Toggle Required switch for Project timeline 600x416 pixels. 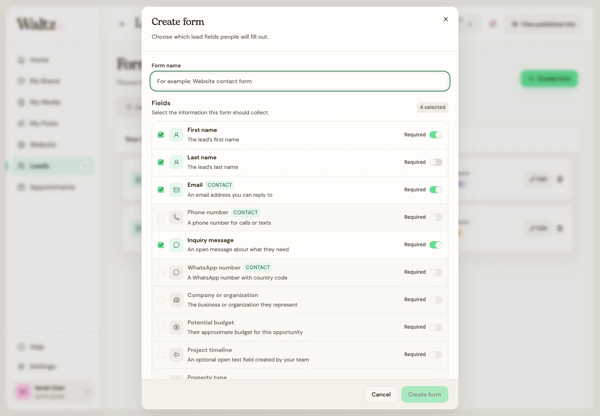(x=436, y=354)
